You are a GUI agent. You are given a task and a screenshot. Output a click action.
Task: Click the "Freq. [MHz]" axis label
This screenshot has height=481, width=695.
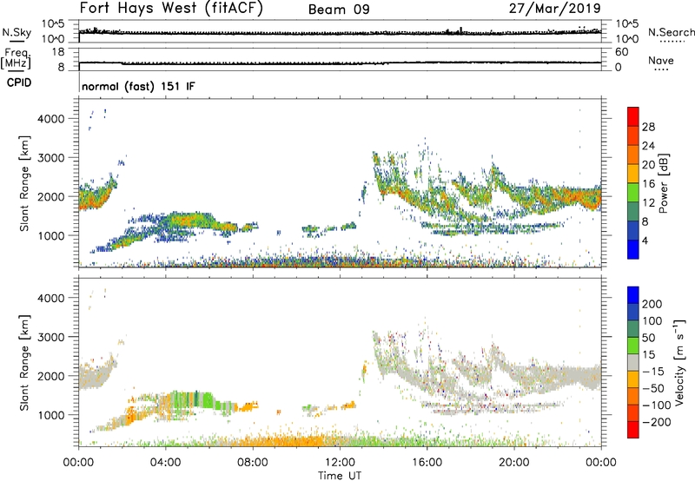(16, 59)
